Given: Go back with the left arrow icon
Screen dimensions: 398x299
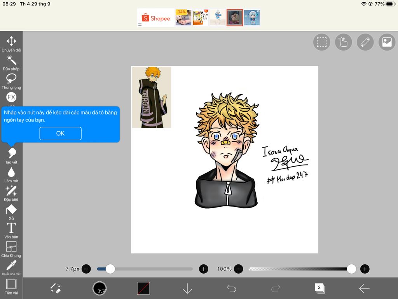Looking at the screenshot, I should point(364,288).
